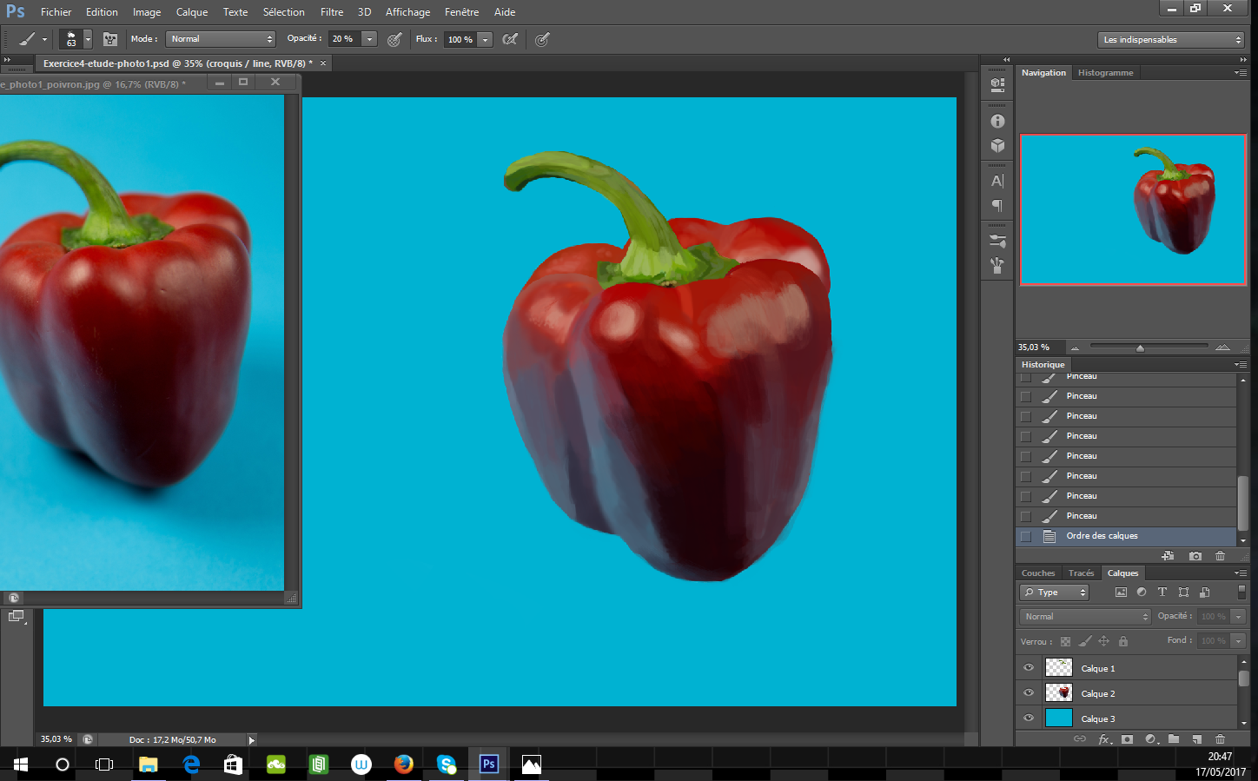The image size is (1258, 781).
Task: Switch to the Histogramme tab
Action: tap(1105, 72)
